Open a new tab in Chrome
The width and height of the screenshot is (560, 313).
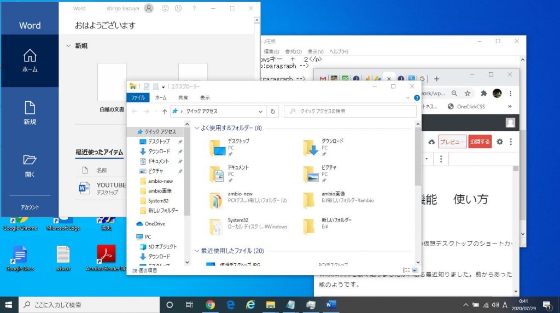(x=436, y=79)
